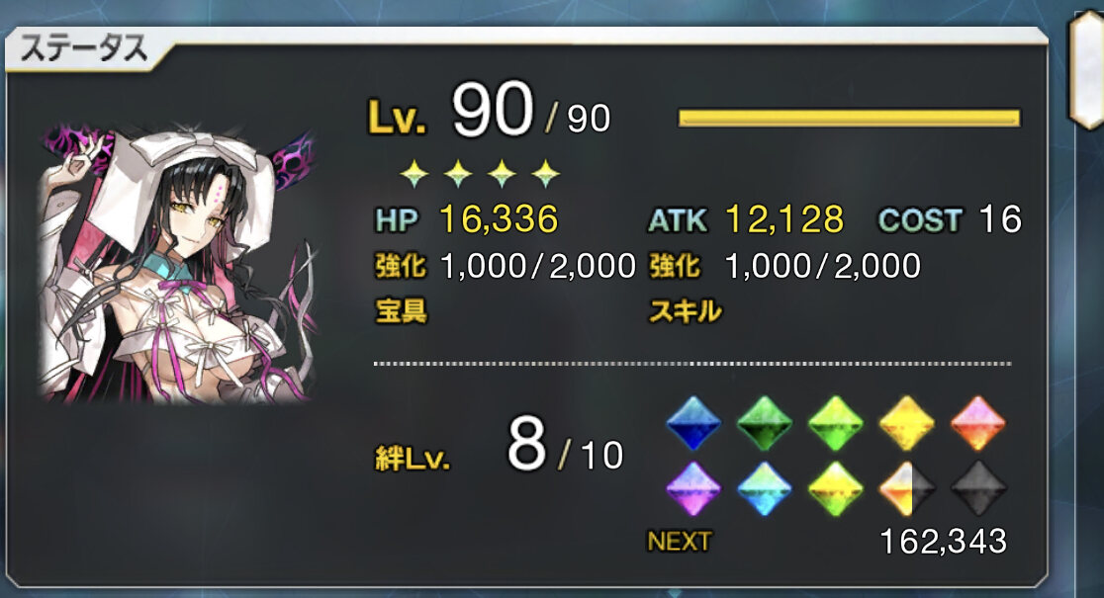The height and width of the screenshot is (598, 1104).
Task: Click the yellow bond gem in top row
Action: click(907, 423)
